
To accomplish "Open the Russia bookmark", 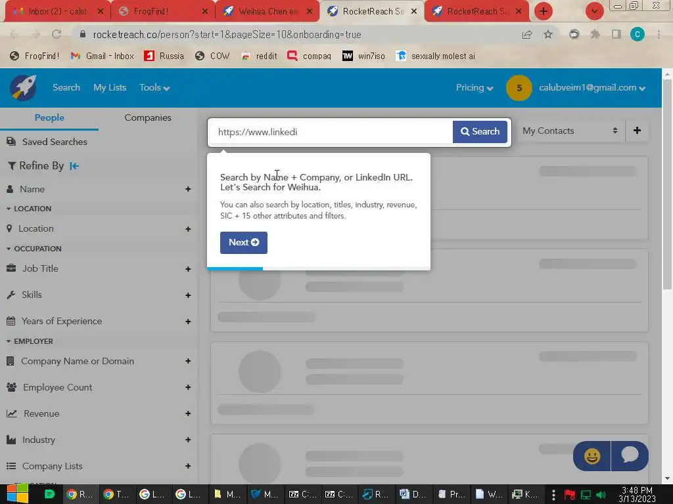I will [164, 56].
